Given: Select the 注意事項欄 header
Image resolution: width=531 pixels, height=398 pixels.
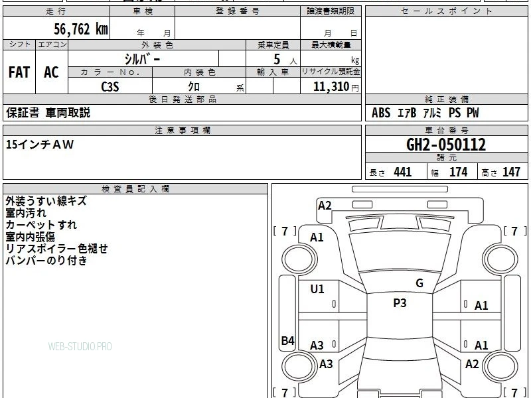Looking at the screenshot, I should coord(182,130).
